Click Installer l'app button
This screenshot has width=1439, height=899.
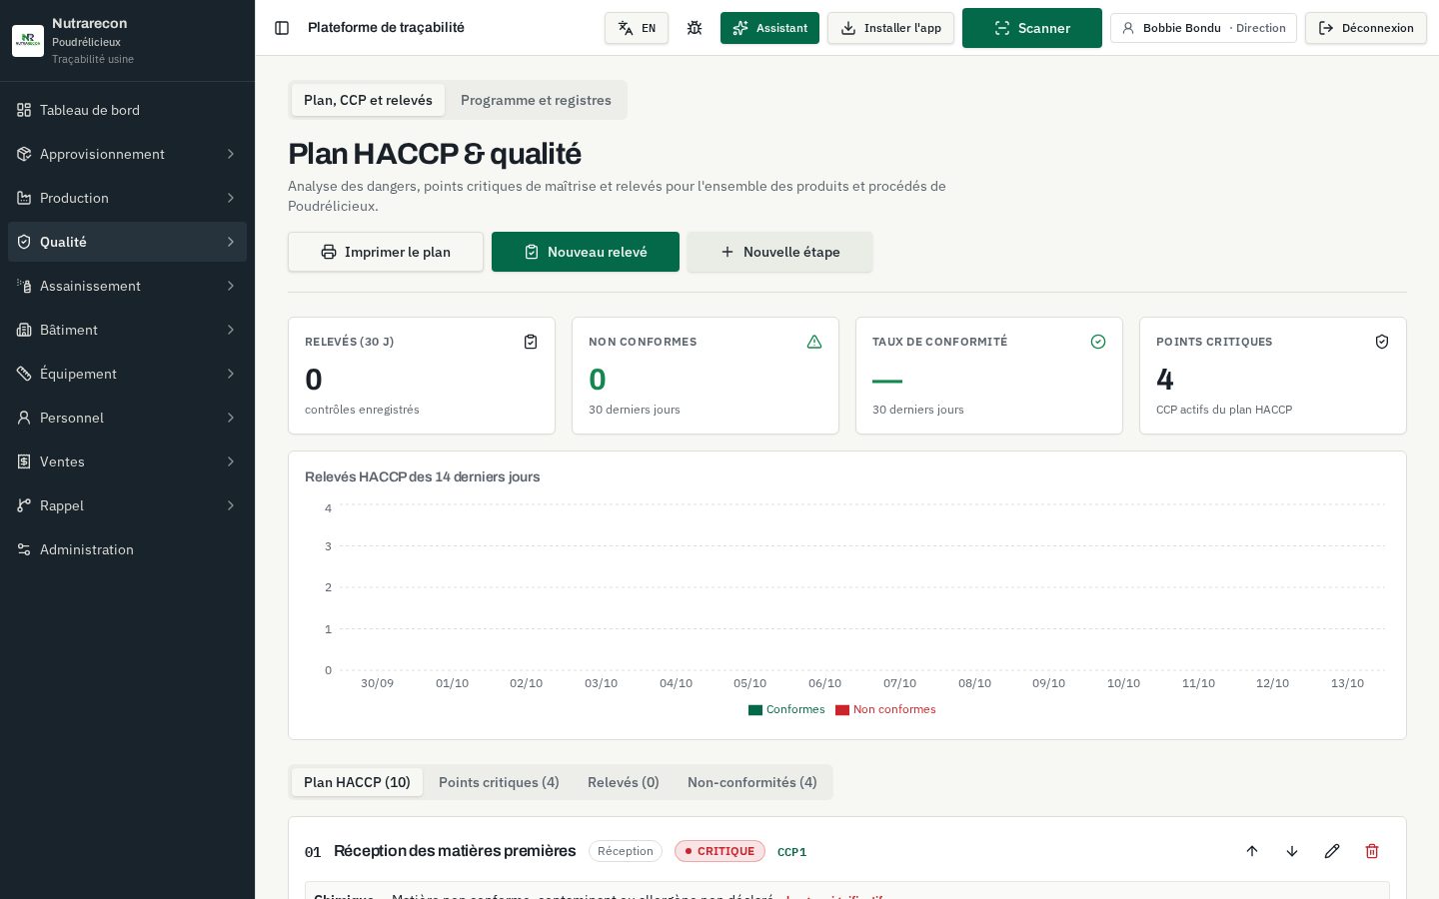[x=890, y=28]
